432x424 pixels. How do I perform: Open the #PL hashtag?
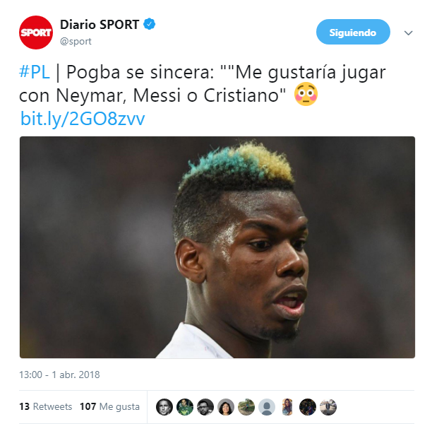click(35, 72)
